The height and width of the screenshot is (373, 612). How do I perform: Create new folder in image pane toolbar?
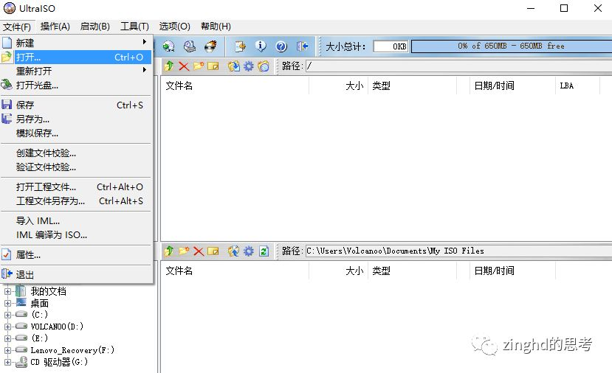point(199,66)
